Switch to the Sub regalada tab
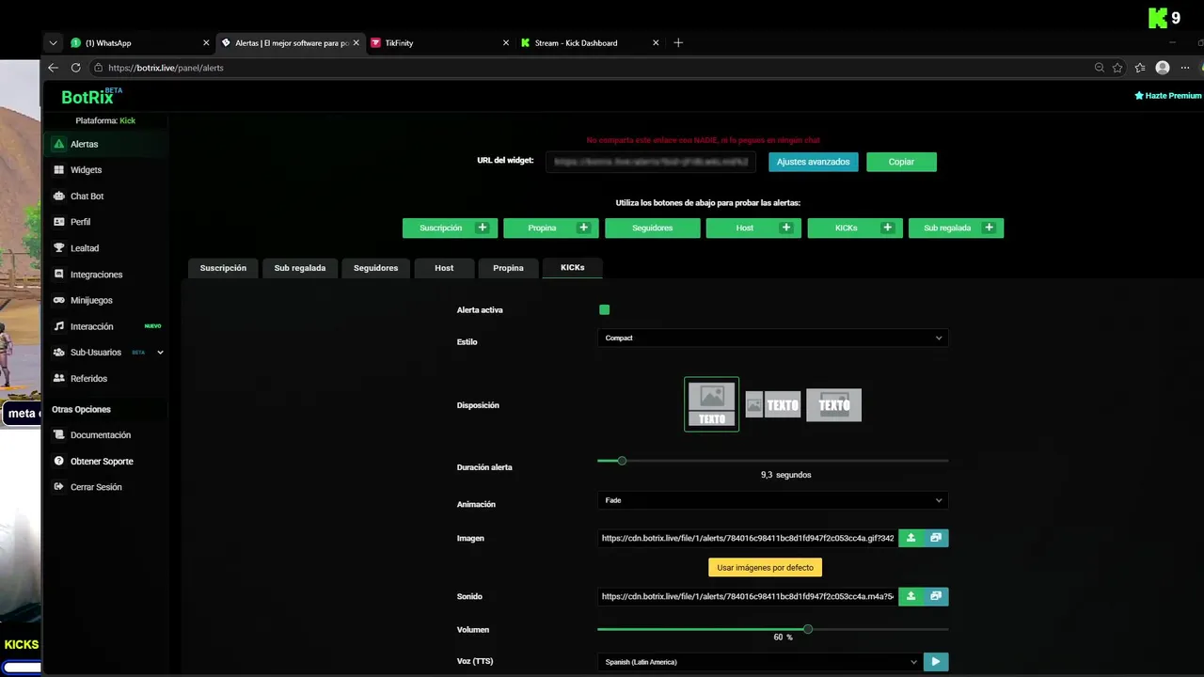The width and height of the screenshot is (1204, 677). (x=300, y=268)
